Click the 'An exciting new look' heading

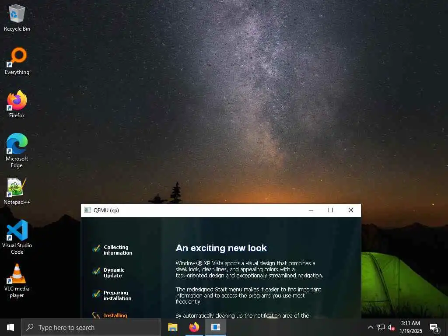(x=221, y=248)
